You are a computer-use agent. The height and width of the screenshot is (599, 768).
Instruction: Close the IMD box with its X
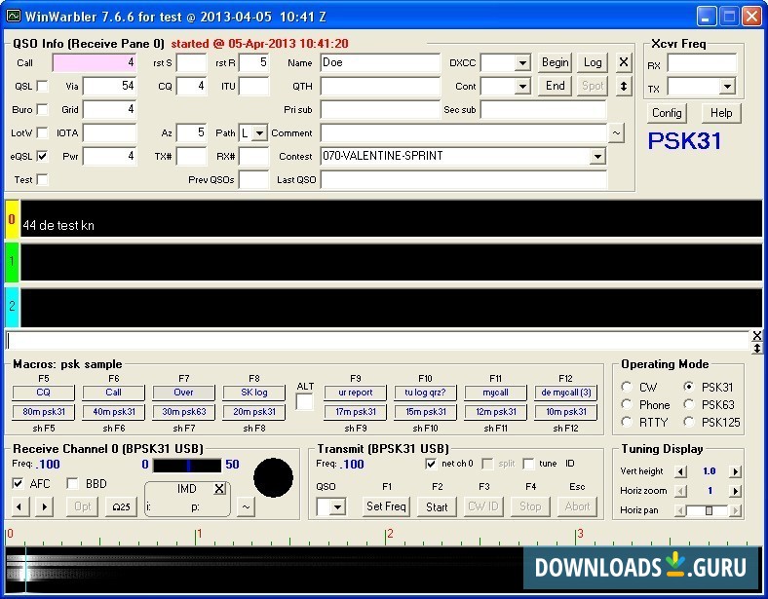coord(219,488)
